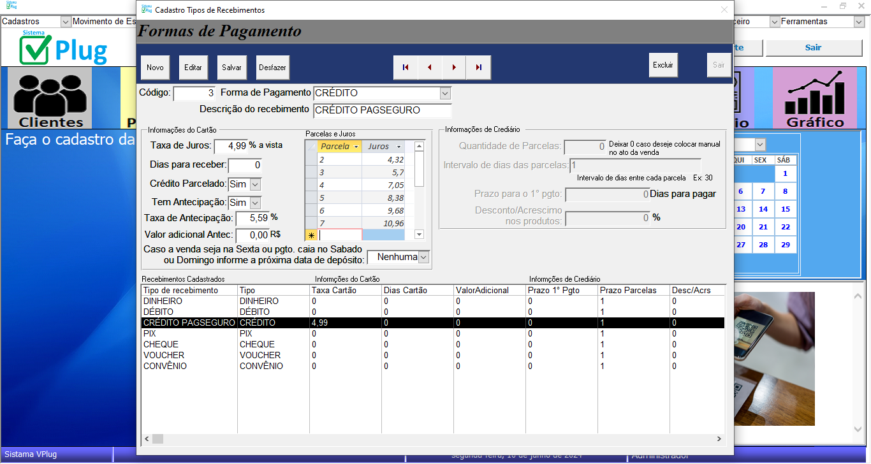Select the new row marker in Parcelas grid
This screenshot has width=871, height=464.
coord(312,235)
